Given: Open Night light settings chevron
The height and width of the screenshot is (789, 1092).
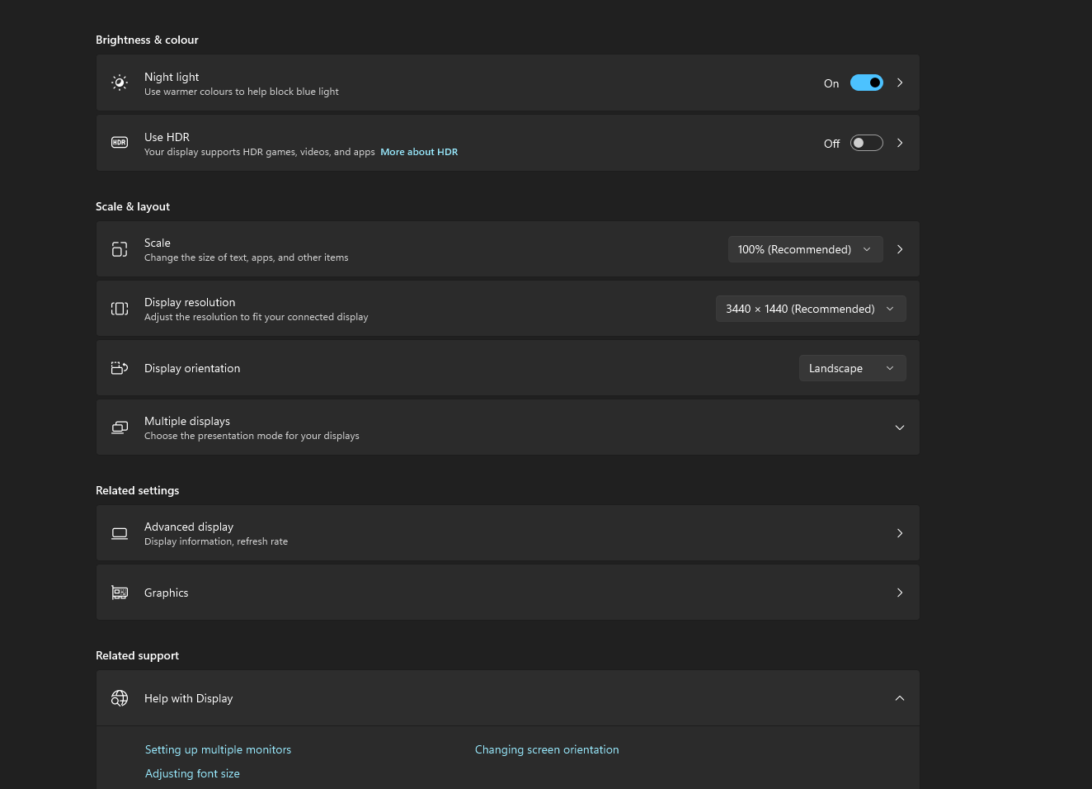Looking at the screenshot, I should pos(900,83).
